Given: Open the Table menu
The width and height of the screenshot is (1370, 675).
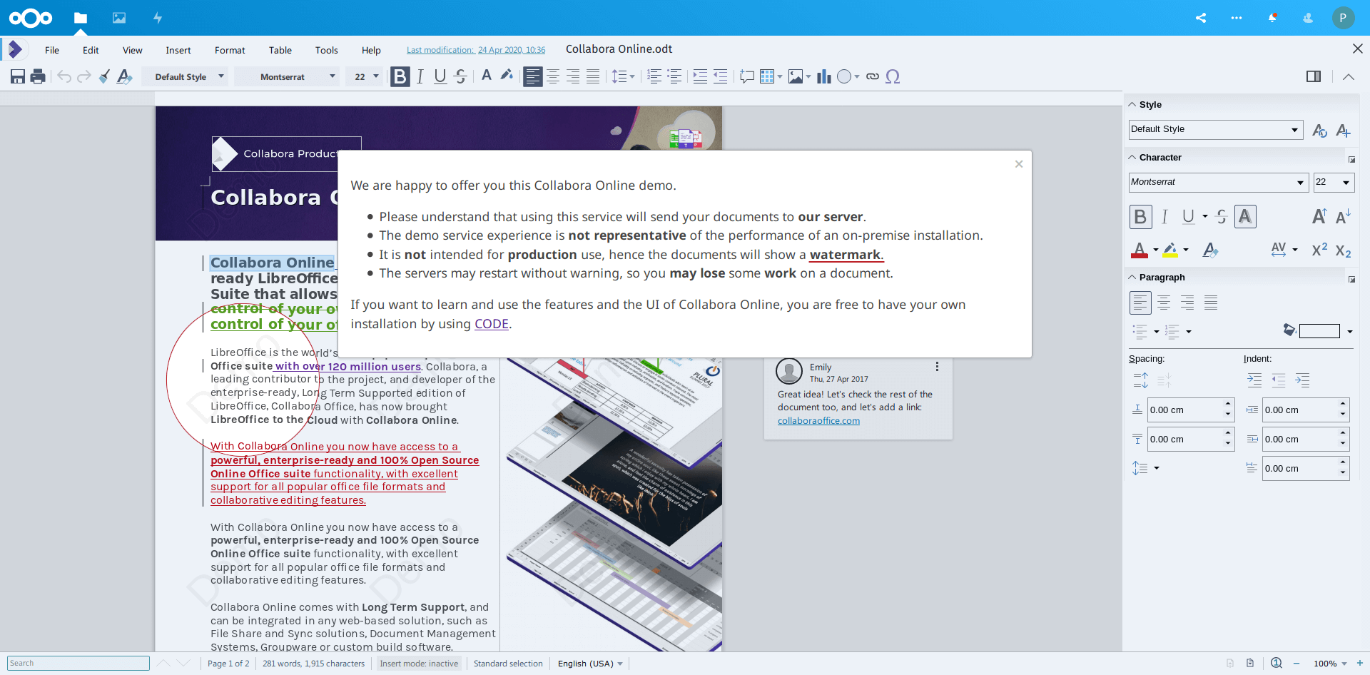Looking at the screenshot, I should (280, 50).
